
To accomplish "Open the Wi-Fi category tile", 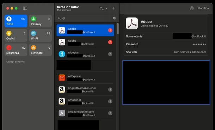I will (x=41, y=35).
